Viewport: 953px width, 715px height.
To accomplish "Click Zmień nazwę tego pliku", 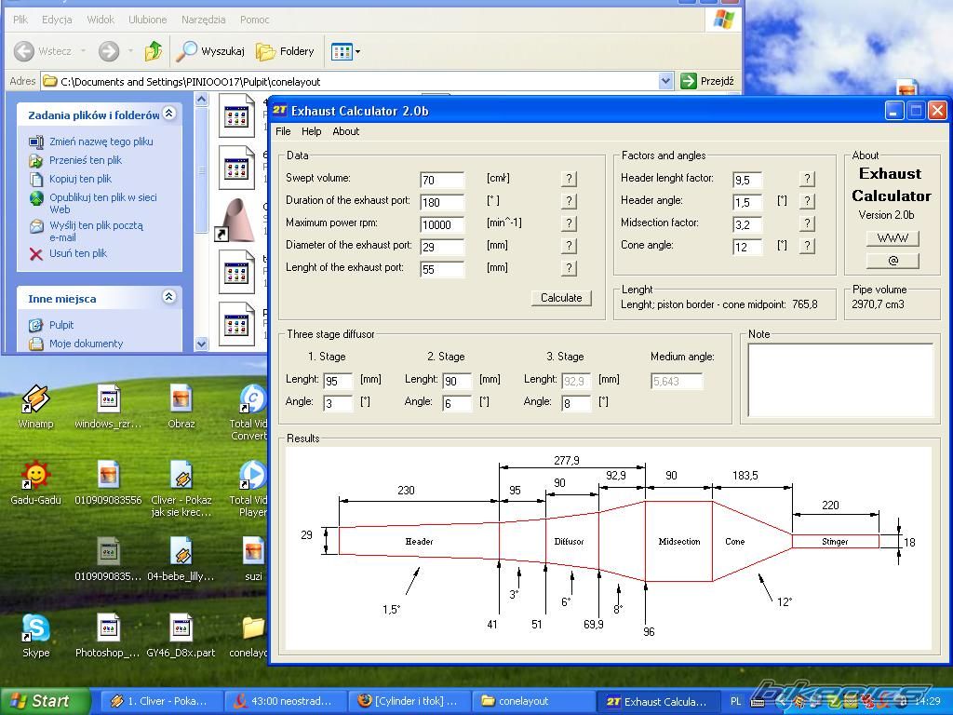I will (x=101, y=142).
